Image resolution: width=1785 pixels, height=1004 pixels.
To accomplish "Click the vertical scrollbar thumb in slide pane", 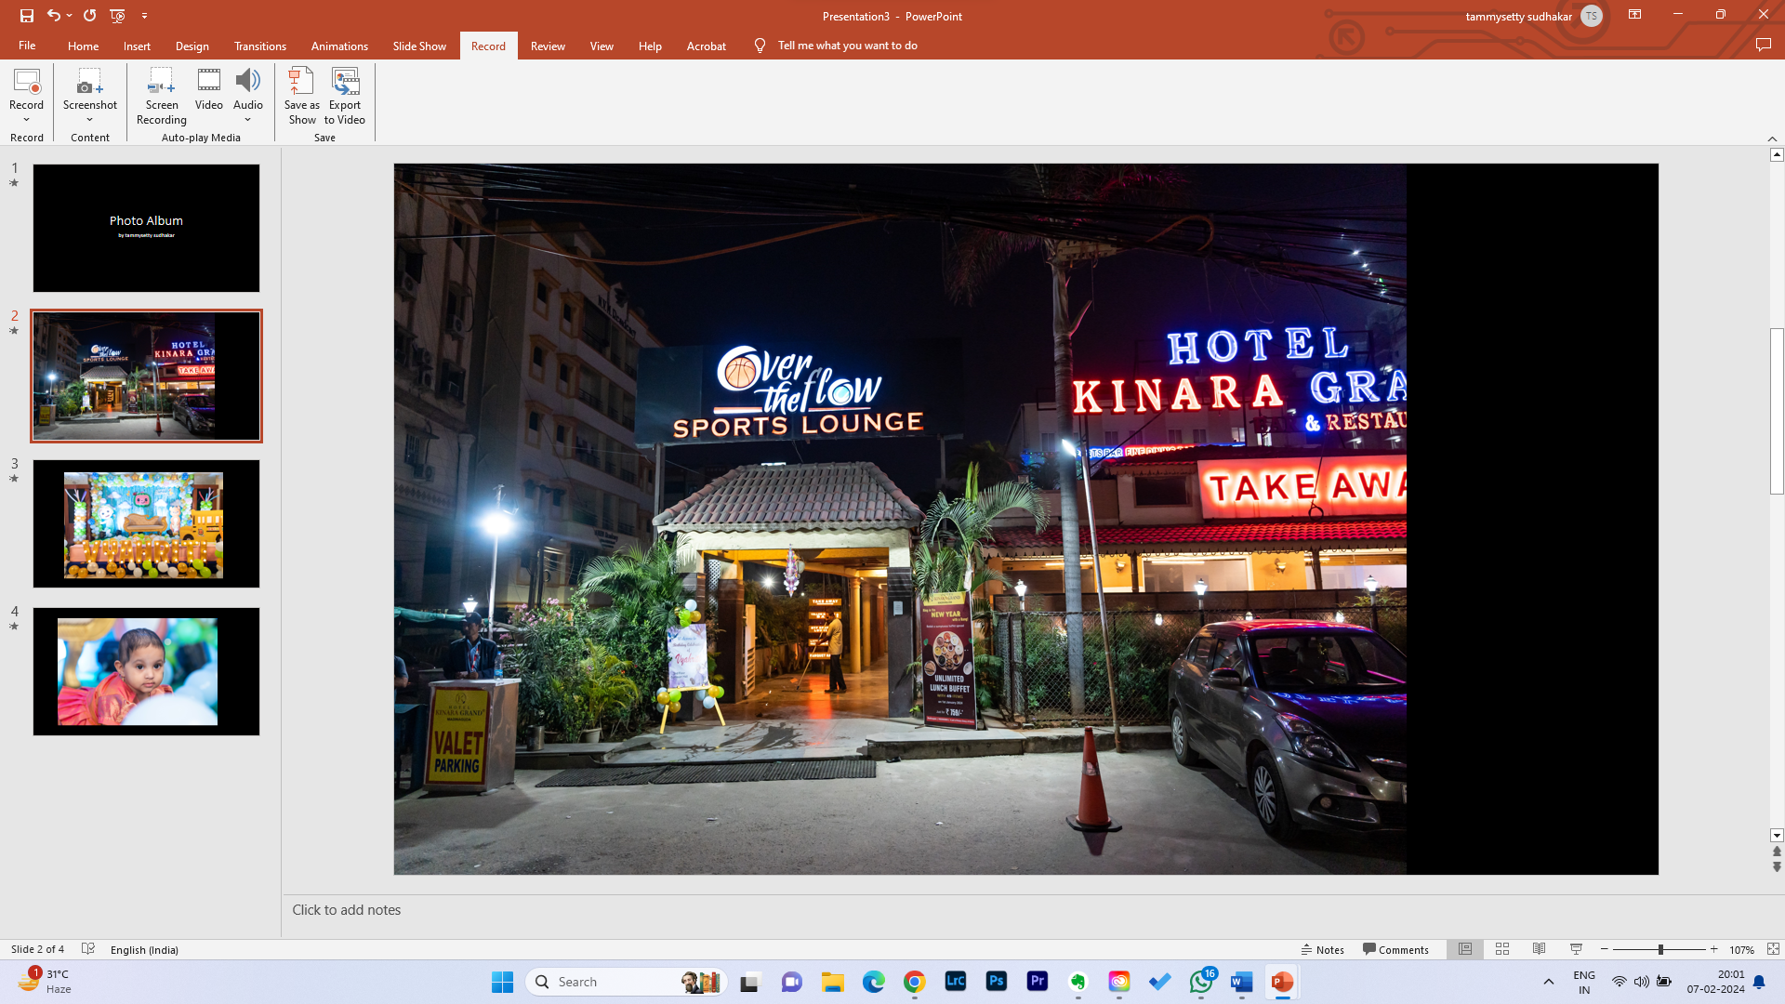I will pos(1777,411).
